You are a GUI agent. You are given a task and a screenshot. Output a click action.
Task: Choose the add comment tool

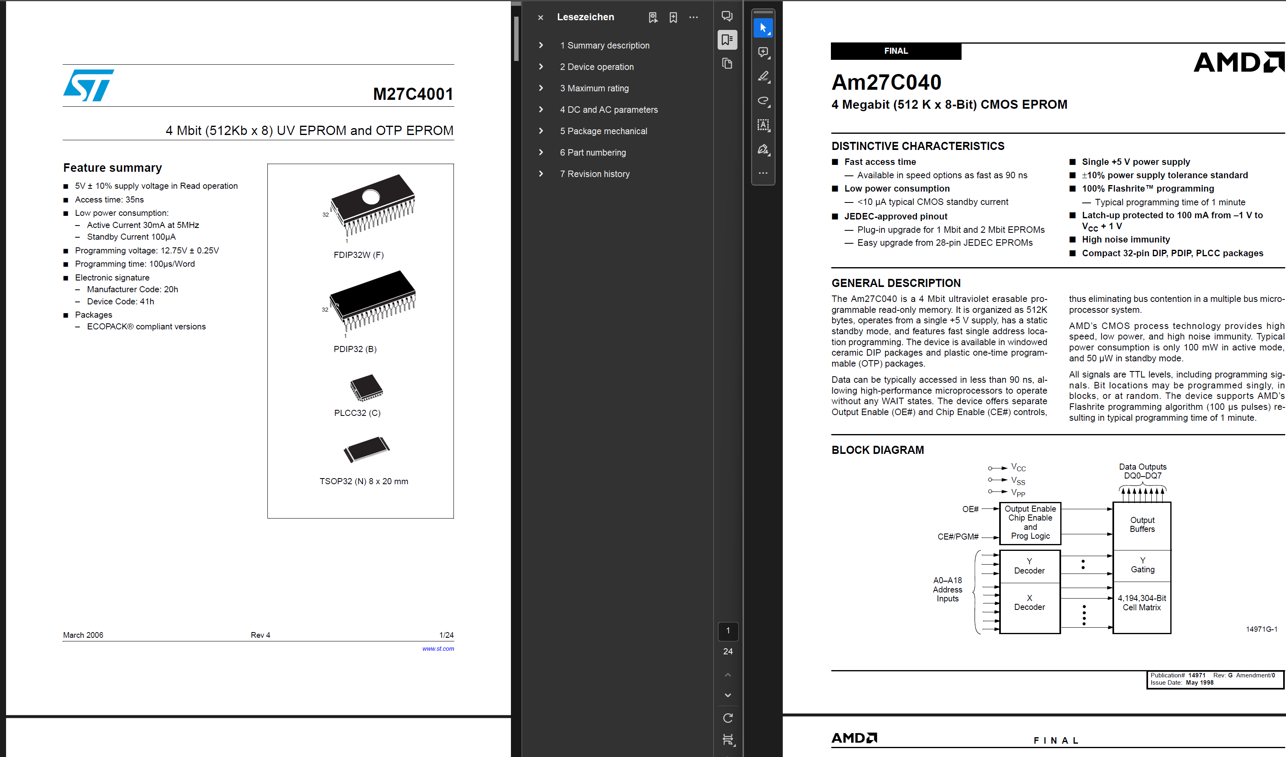[763, 52]
